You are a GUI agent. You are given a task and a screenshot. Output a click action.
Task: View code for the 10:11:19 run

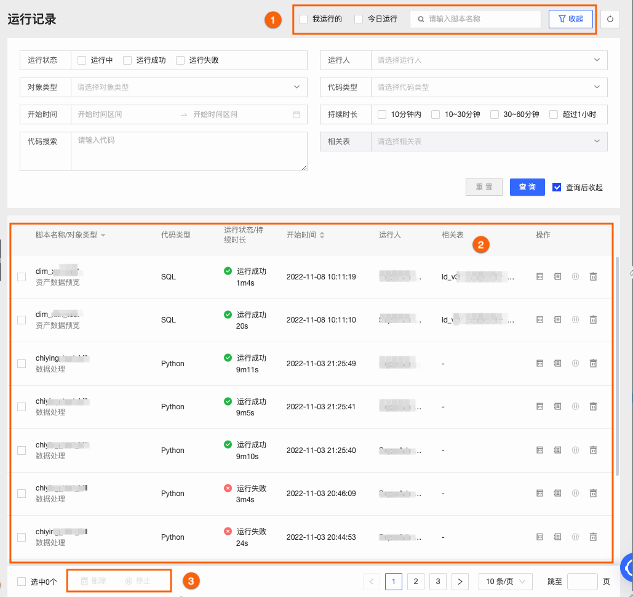(x=539, y=277)
